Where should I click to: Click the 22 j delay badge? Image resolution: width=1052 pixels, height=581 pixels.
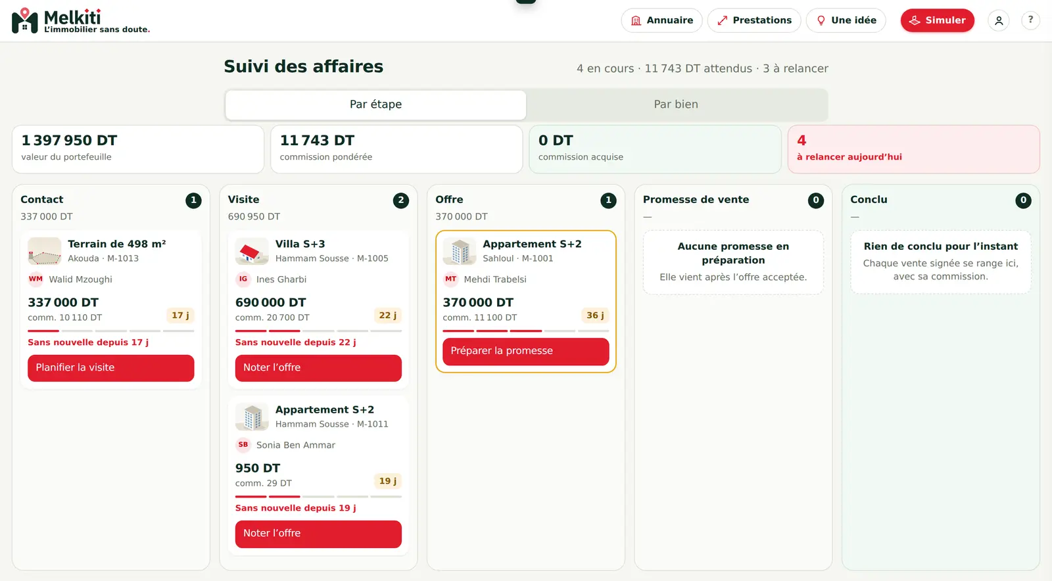click(x=388, y=315)
